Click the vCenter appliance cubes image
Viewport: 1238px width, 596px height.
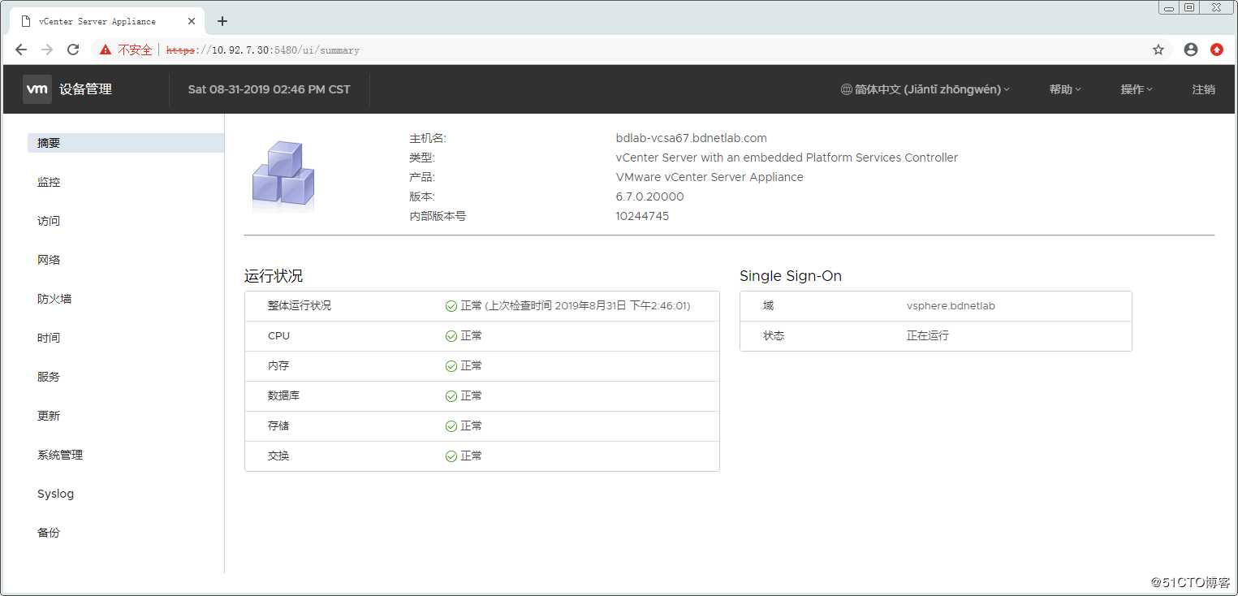point(283,175)
